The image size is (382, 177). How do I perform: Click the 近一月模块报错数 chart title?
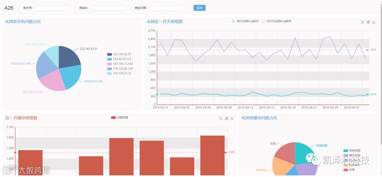click(x=22, y=118)
